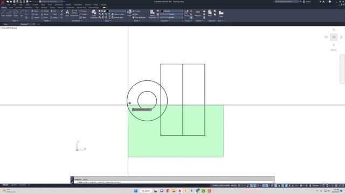
Task: Expand the Draw panel
Action: point(15,20)
